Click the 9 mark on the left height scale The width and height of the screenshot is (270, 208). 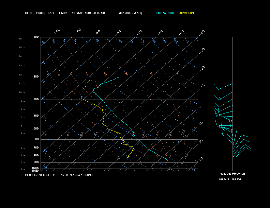[21, 101]
